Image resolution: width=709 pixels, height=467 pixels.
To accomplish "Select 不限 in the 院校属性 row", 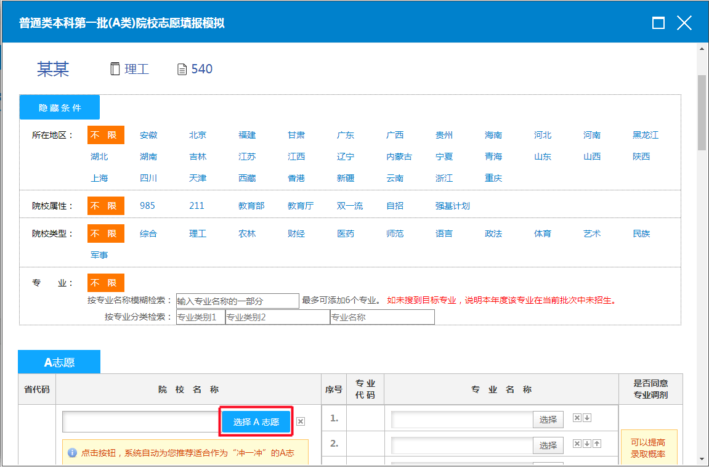I will [105, 206].
